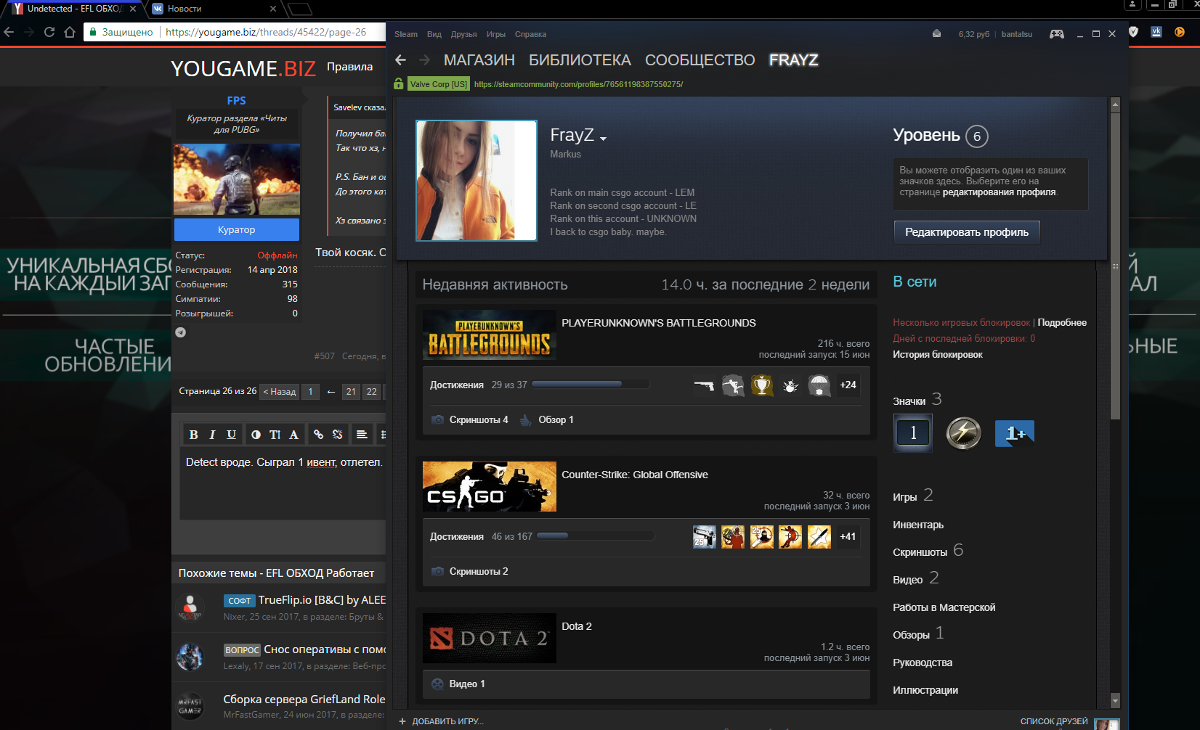The width and height of the screenshot is (1200, 730).
Task: Open Видео 1 under Dota 2
Action: pos(467,684)
